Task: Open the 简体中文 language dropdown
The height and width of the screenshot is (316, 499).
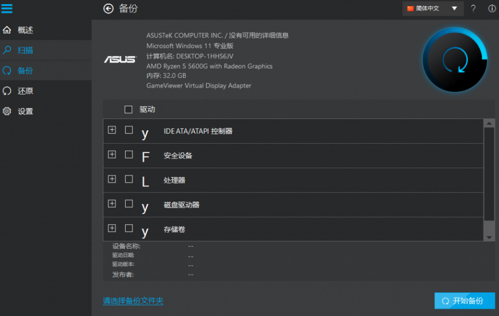Action: click(433, 9)
